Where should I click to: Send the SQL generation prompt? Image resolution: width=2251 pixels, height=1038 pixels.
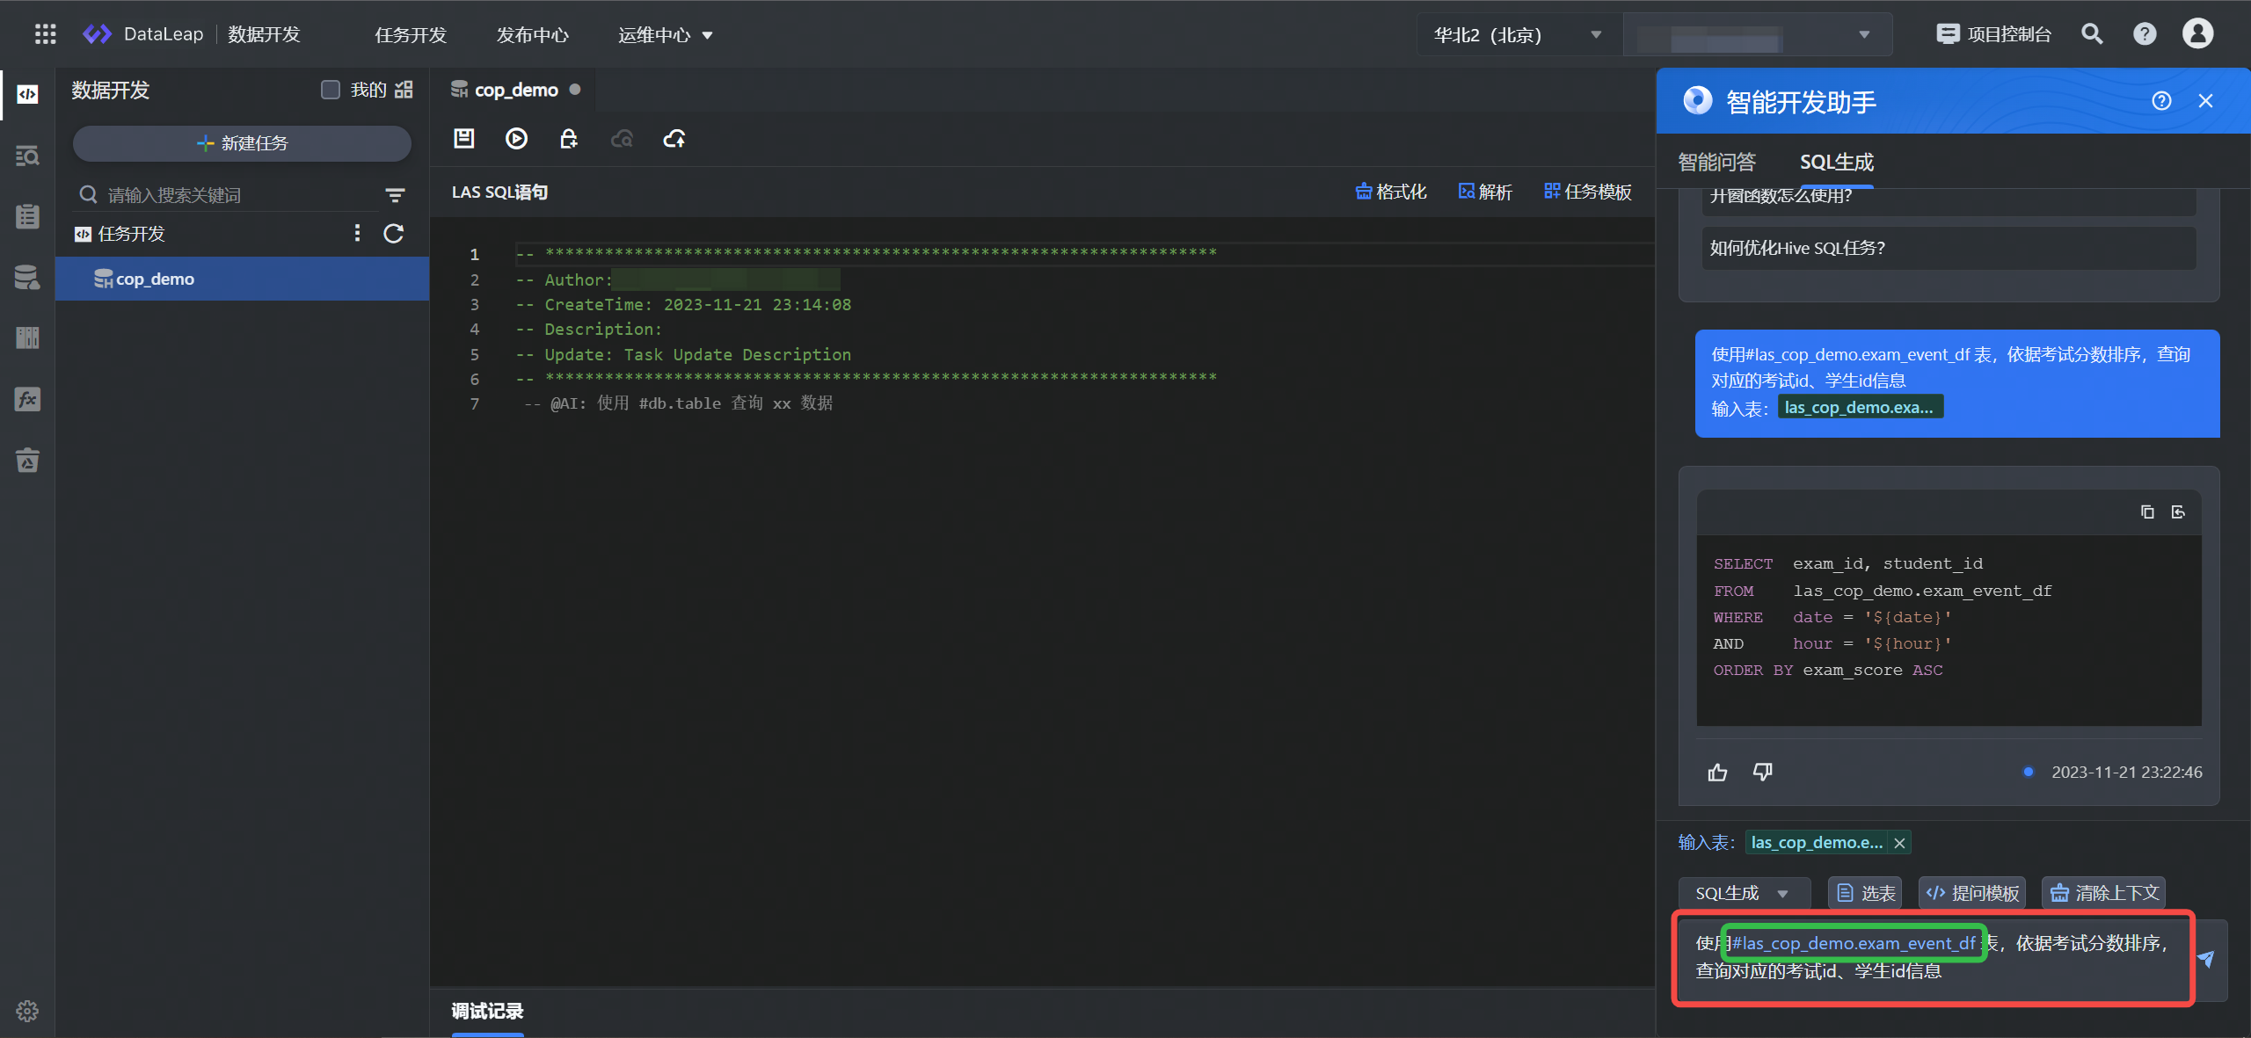tap(2205, 959)
